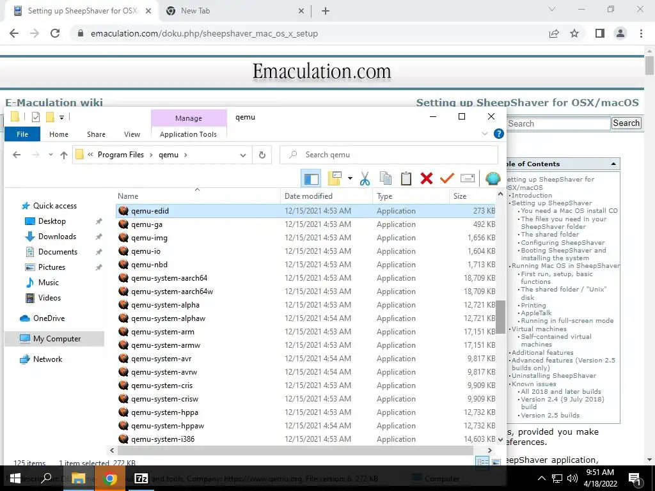Open the Chrome side panel icon
The width and height of the screenshot is (655, 491).
[600, 33]
